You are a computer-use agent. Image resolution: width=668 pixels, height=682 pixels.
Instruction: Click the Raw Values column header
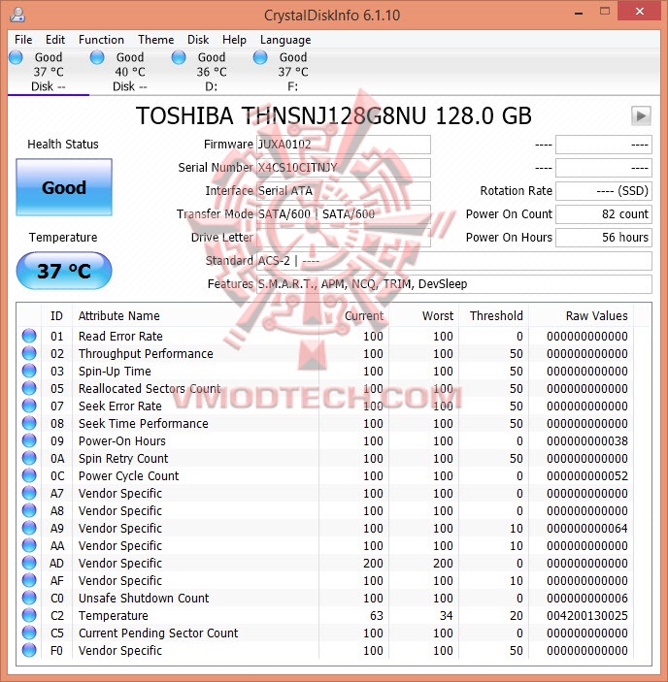tap(581, 315)
